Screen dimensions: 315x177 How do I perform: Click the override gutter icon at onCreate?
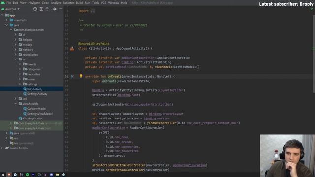point(72,77)
